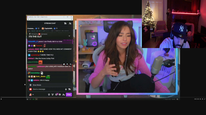The image size is (206, 115).
Task: Open the community users list icon
Action: pyautogui.click(x=70, y=23)
